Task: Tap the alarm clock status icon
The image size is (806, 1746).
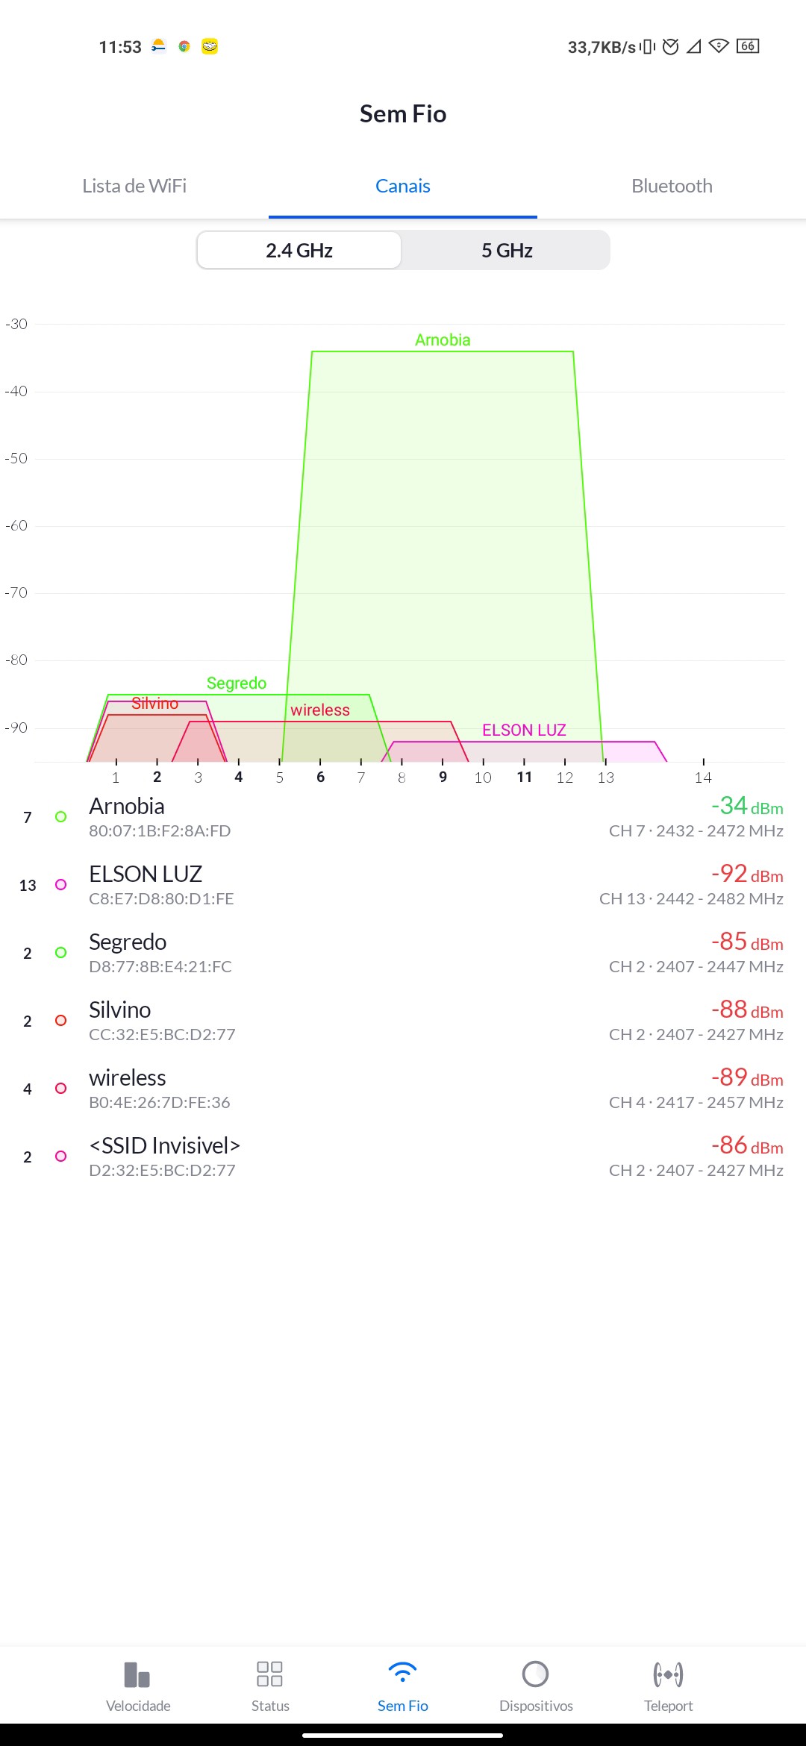Action: [671, 46]
